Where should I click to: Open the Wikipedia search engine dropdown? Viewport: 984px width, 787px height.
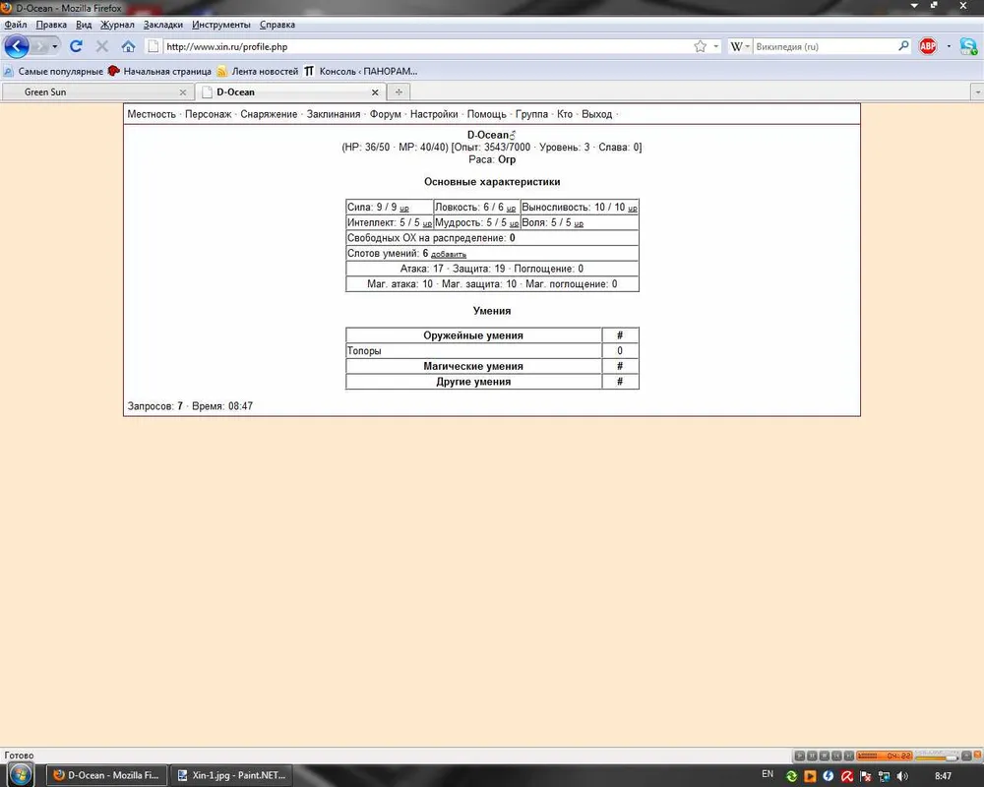[x=740, y=46]
